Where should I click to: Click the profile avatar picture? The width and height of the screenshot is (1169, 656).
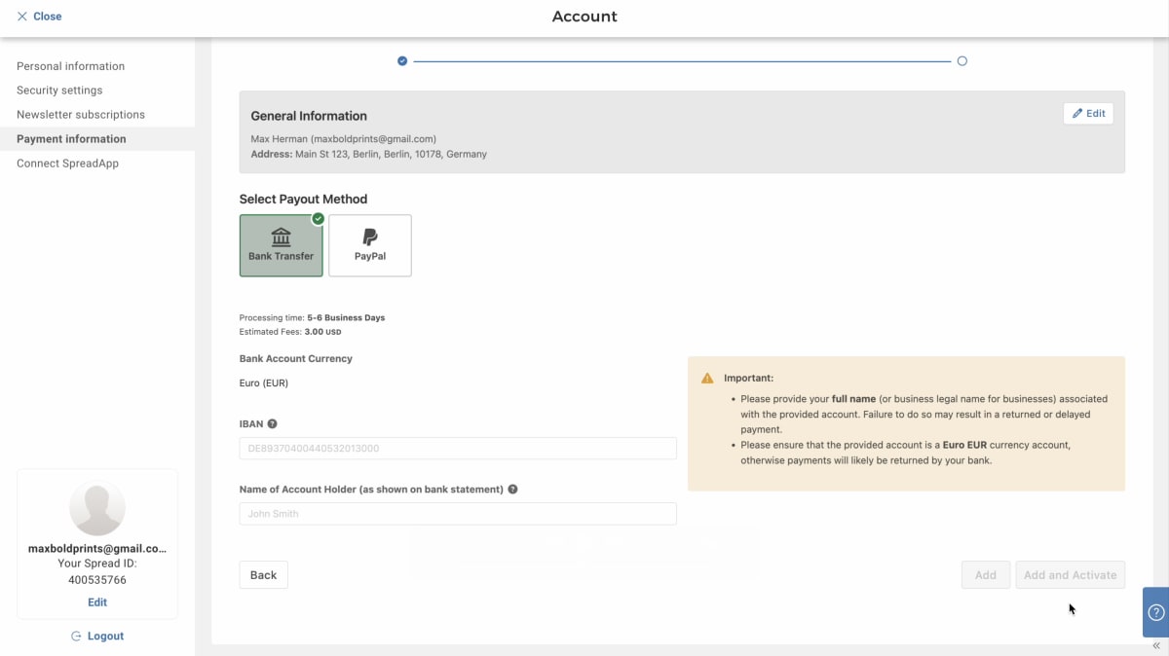pos(97,507)
